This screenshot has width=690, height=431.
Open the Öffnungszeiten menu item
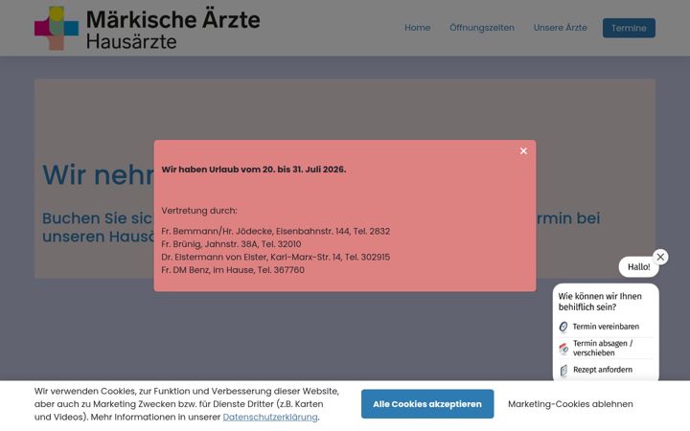(x=482, y=28)
